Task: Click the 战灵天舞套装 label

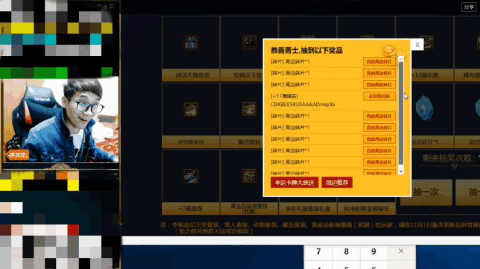Action: (192, 75)
